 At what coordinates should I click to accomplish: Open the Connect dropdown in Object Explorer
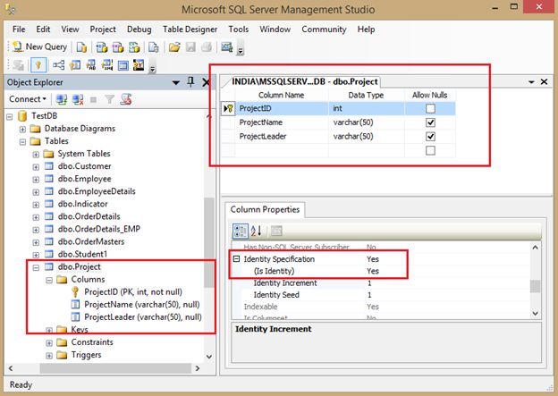pyautogui.click(x=28, y=99)
